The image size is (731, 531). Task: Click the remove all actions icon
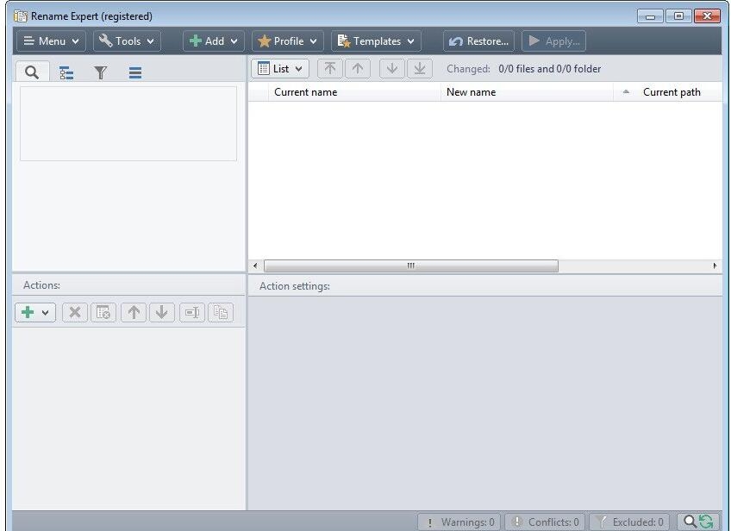(x=103, y=313)
